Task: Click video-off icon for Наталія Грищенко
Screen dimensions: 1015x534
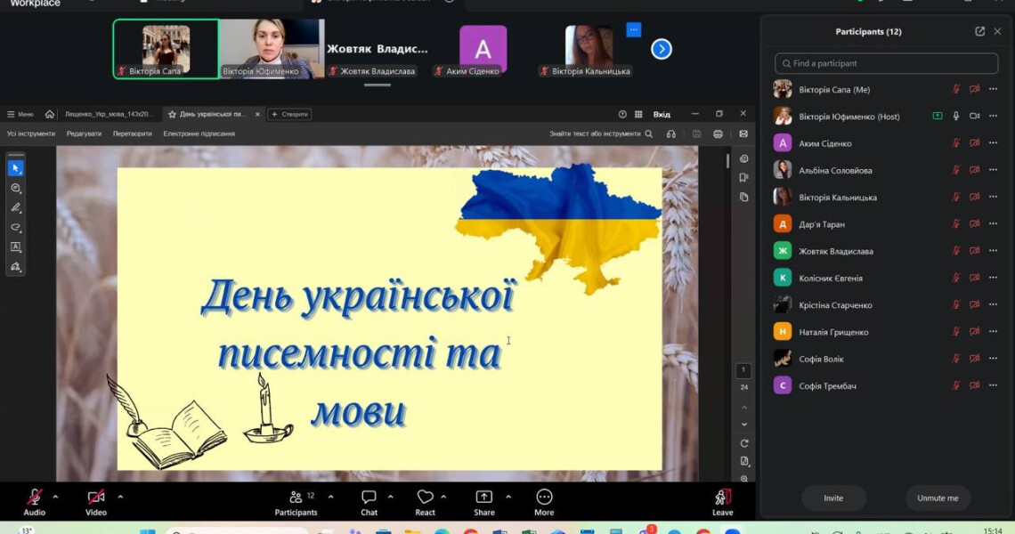Action: point(974,332)
